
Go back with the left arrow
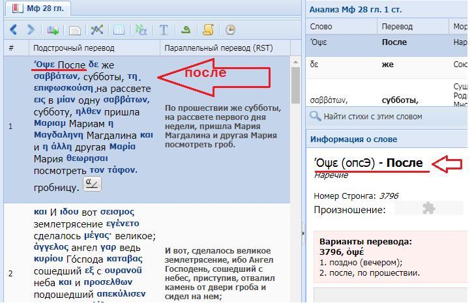click(x=13, y=30)
